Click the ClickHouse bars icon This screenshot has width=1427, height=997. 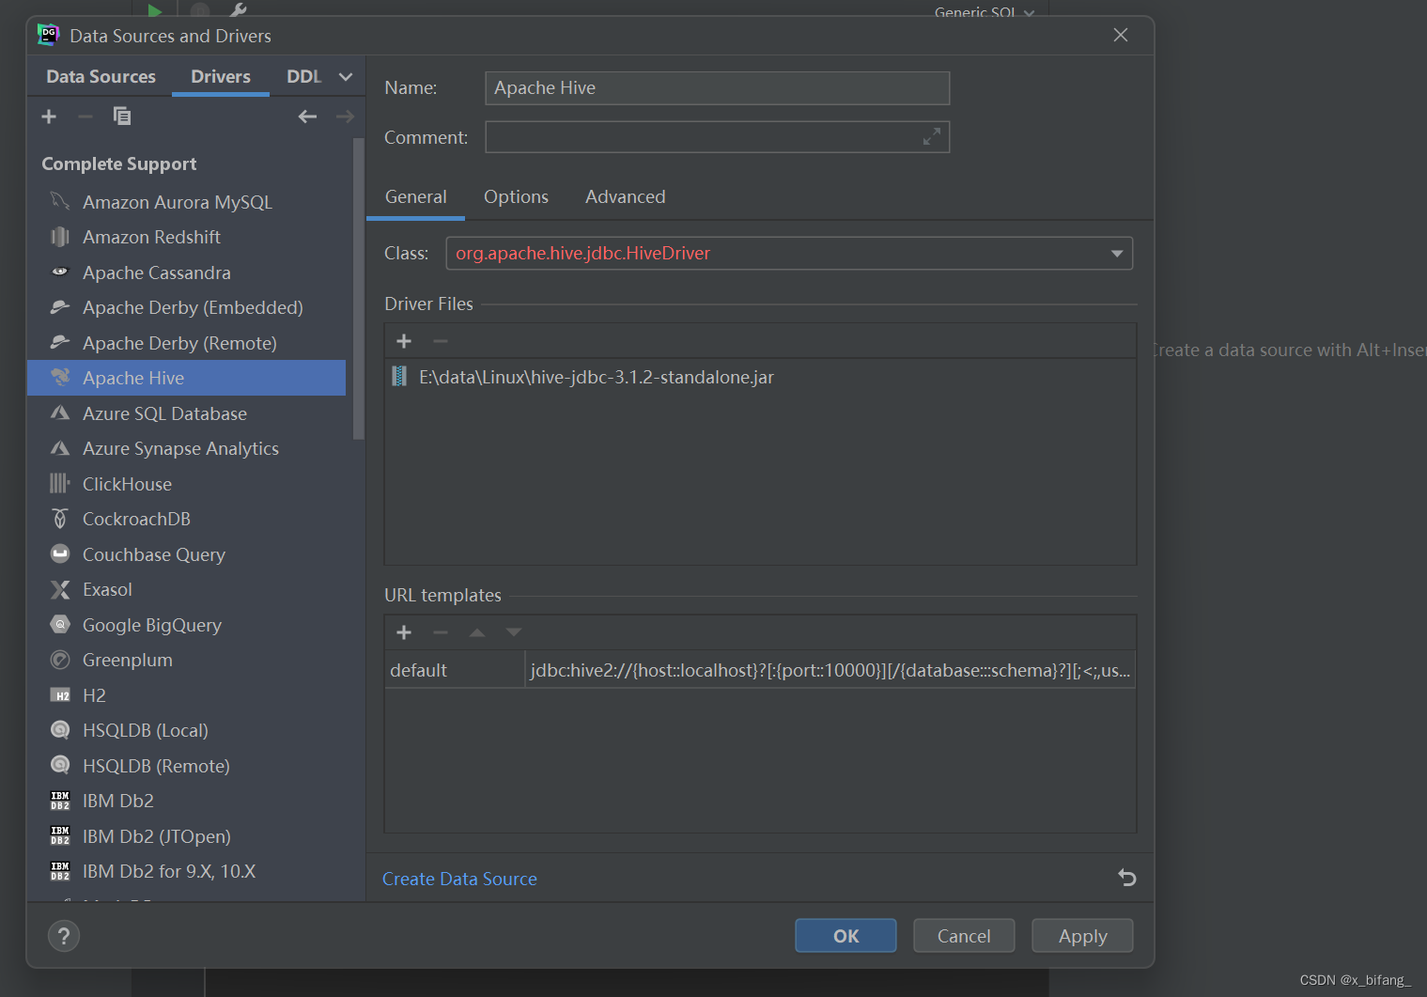[x=60, y=483]
